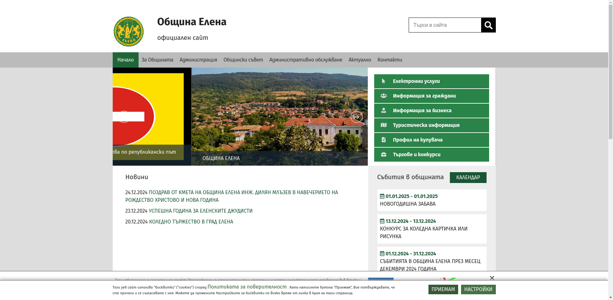613x300 pixels.
Task: Go to the Контакти page
Action: point(390,60)
